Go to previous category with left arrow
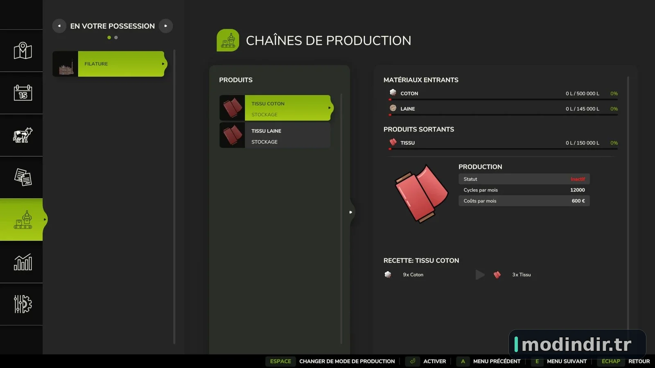This screenshot has height=368, width=655. (59, 26)
